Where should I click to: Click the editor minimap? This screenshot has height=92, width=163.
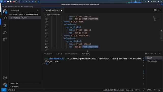[x=156, y=19]
